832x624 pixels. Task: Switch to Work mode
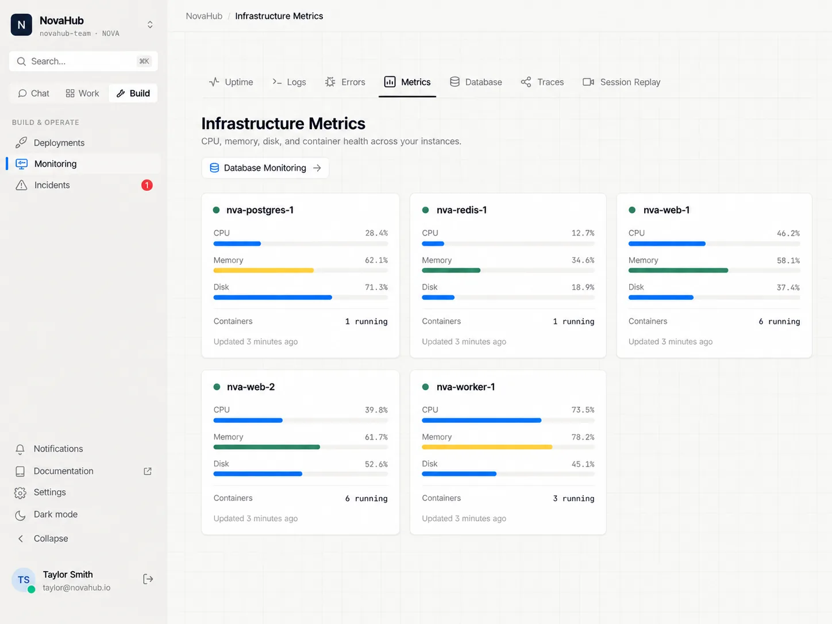pyautogui.click(x=82, y=93)
